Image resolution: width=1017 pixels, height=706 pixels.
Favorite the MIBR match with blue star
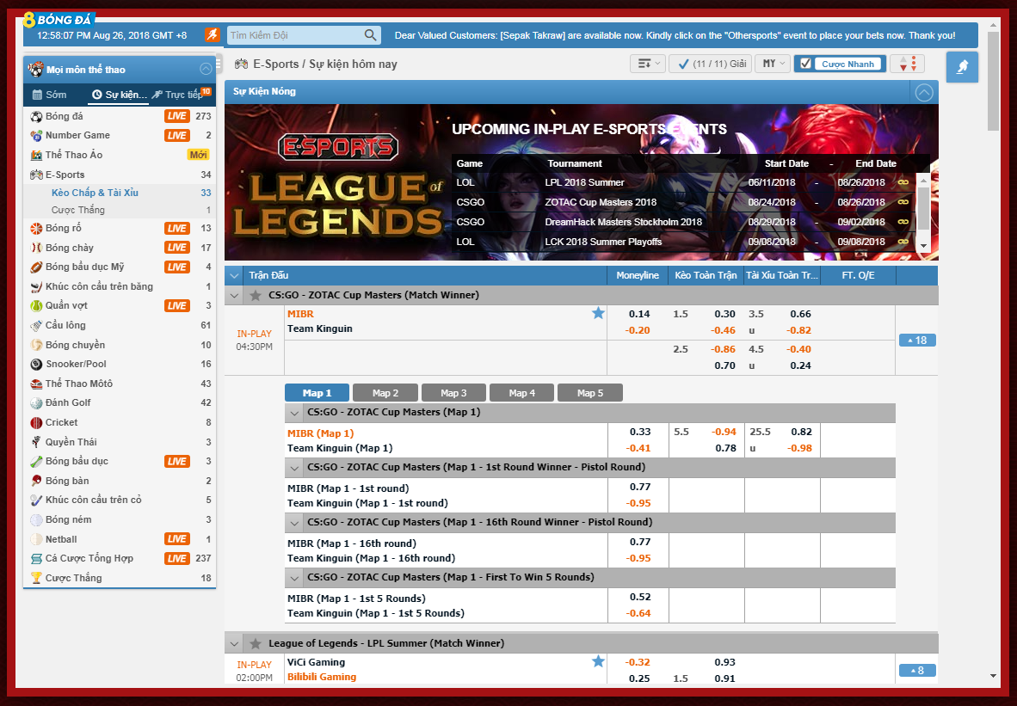coord(598,314)
